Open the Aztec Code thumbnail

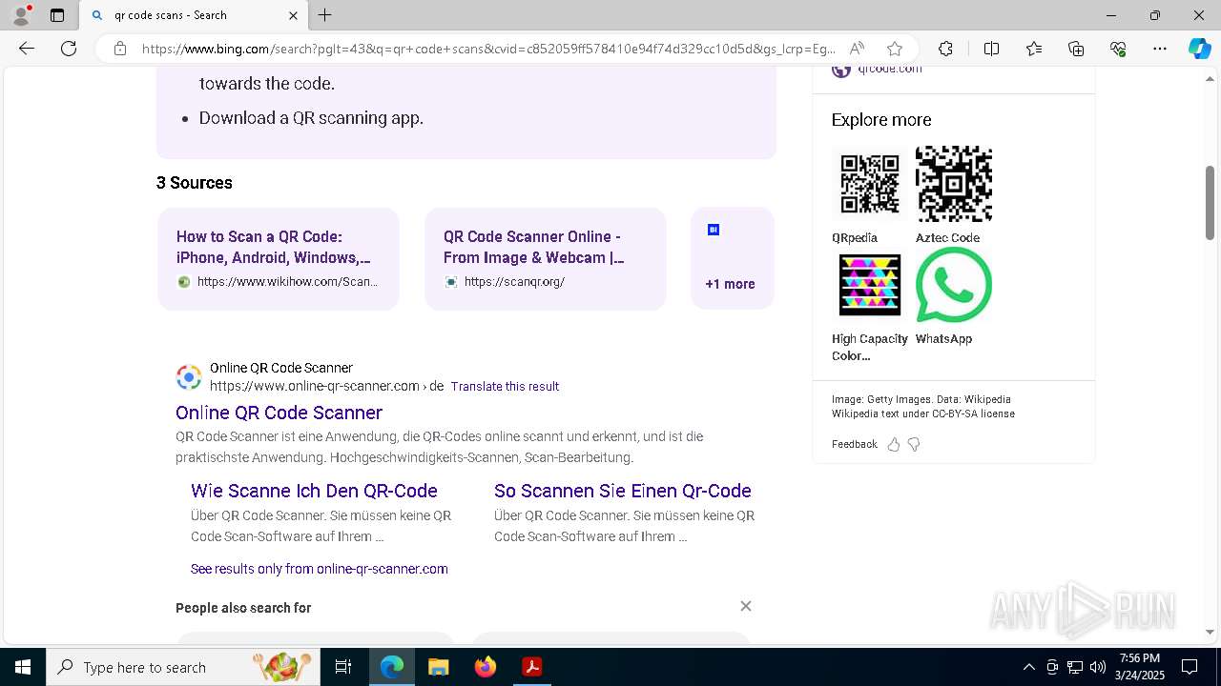tap(954, 183)
